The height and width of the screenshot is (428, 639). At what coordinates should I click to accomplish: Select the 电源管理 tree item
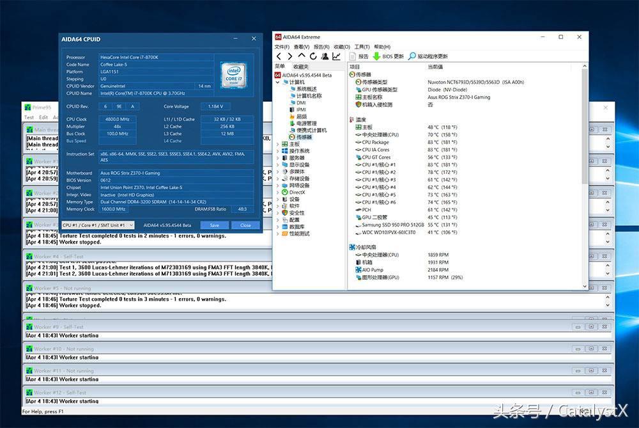[x=303, y=123]
